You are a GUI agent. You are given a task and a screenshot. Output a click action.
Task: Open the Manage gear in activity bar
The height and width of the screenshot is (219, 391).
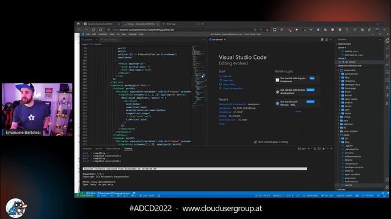pyautogui.click(x=387, y=187)
